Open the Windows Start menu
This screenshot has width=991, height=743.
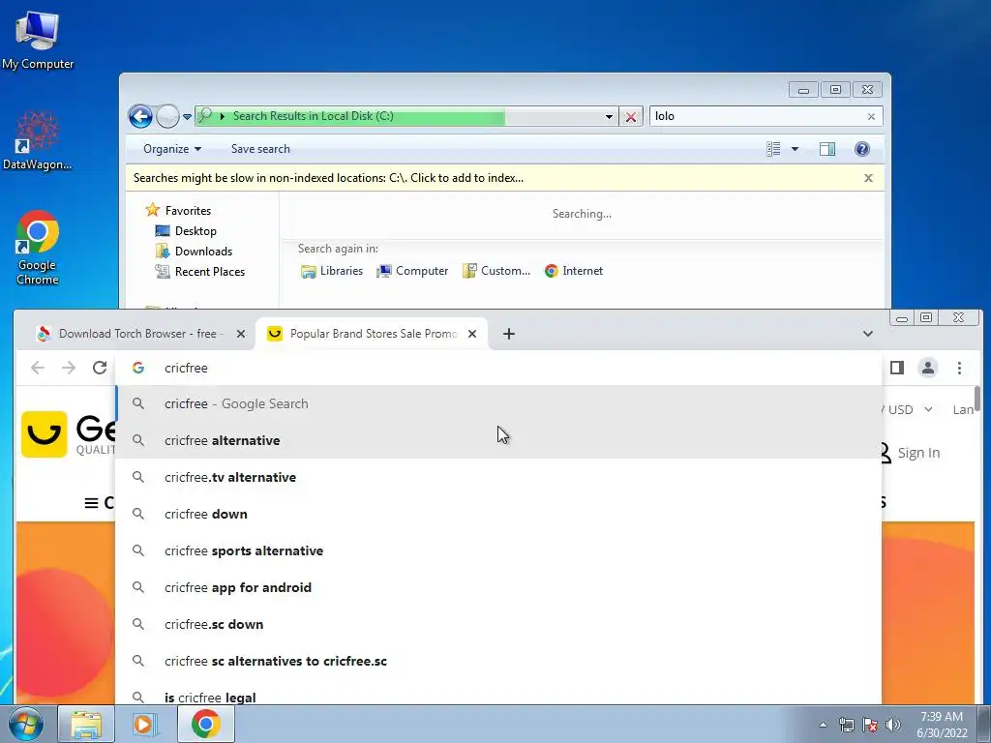point(25,724)
